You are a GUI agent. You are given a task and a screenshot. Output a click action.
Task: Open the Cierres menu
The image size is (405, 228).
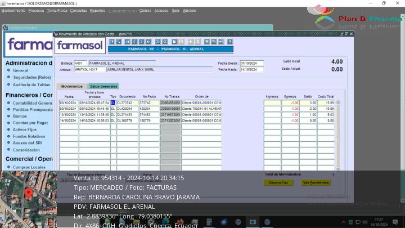click(145, 11)
